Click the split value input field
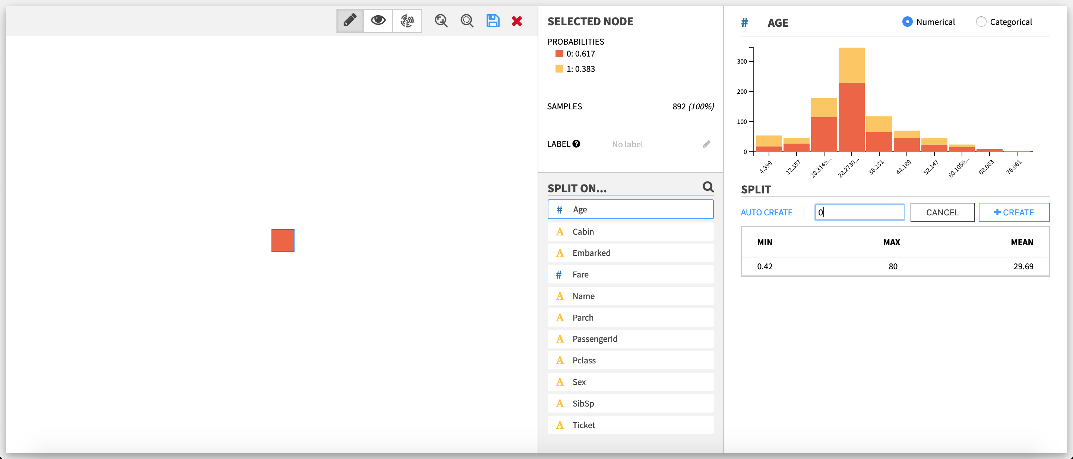 (859, 212)
